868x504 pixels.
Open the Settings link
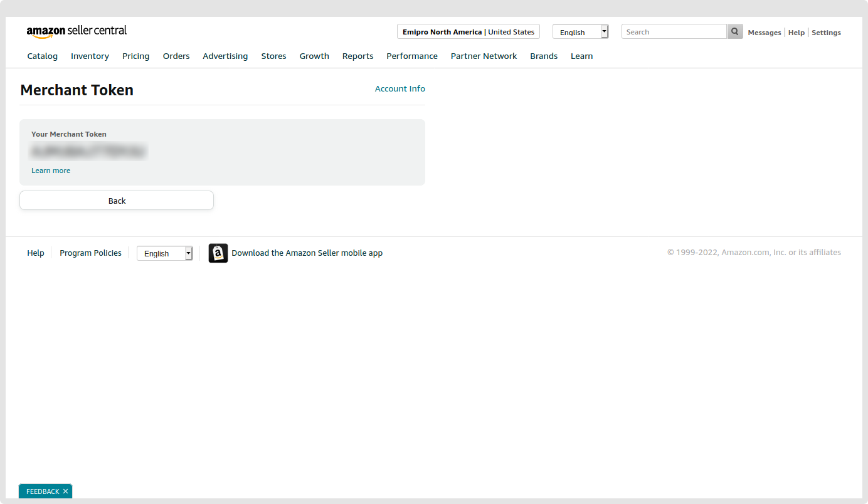click(x=827, y=33)
